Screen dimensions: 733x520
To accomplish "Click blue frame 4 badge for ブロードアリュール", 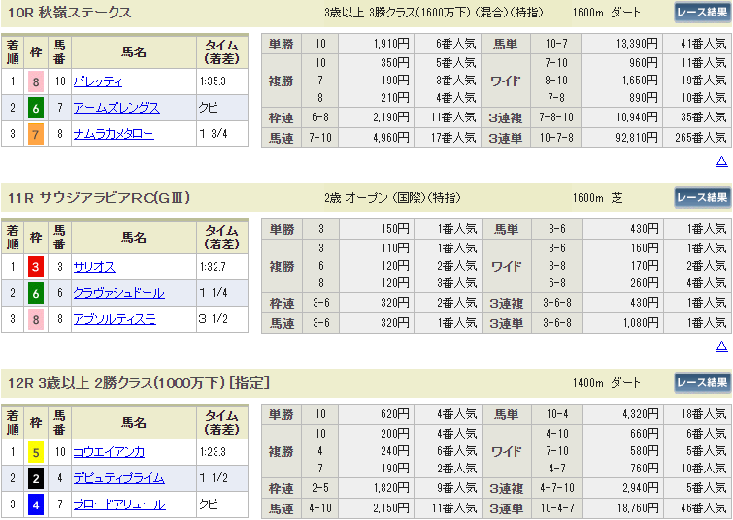I will [36, 504].
